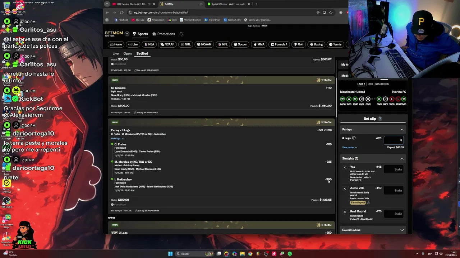Open the browser tab search dropdown
This screenshot has height=258, width=460.
[107, 4]
